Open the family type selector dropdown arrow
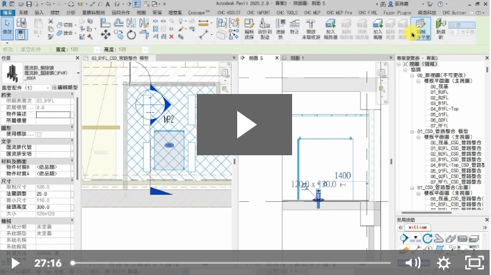 (x=78, y=73)
